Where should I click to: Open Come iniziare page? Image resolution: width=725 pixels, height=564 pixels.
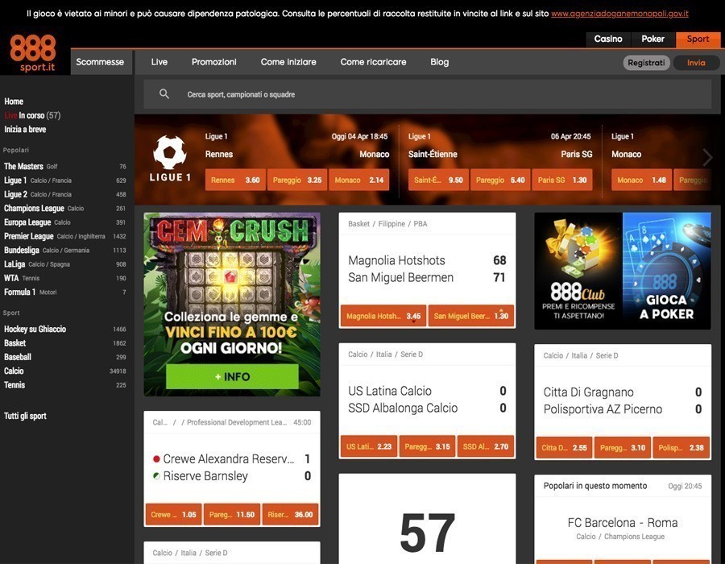coord(288,62)
